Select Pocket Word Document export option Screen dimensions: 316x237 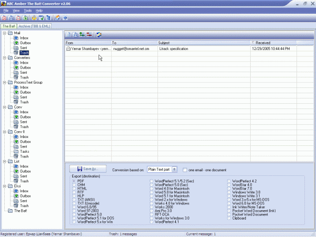coord(229,215)
